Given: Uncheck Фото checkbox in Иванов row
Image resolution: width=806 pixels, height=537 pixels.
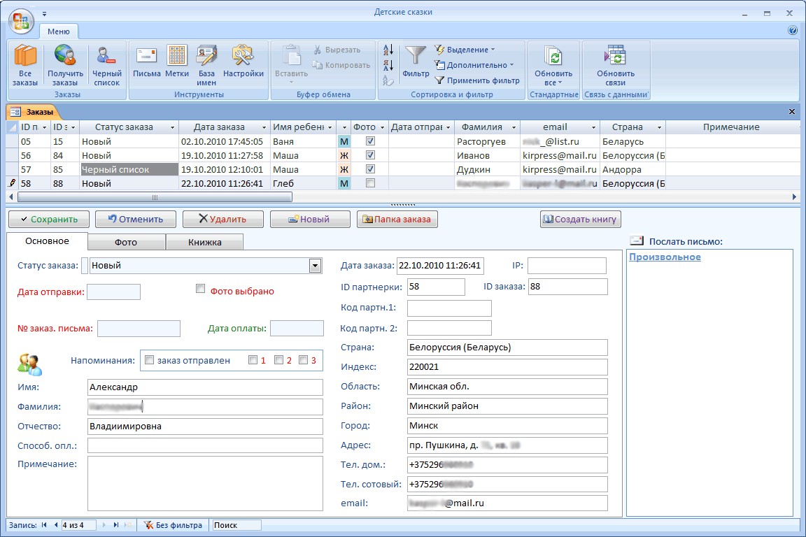Looking at the screenshot, I should (370, 155).
